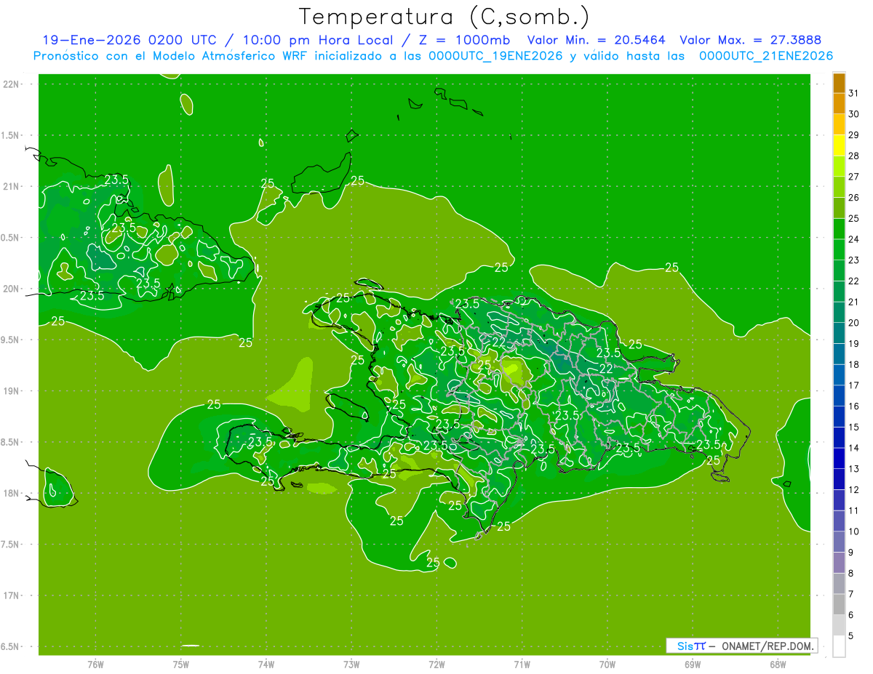Click the 72W longitude axis label
The width and height of the screenshot is (873, 674).
click(436, 664)
